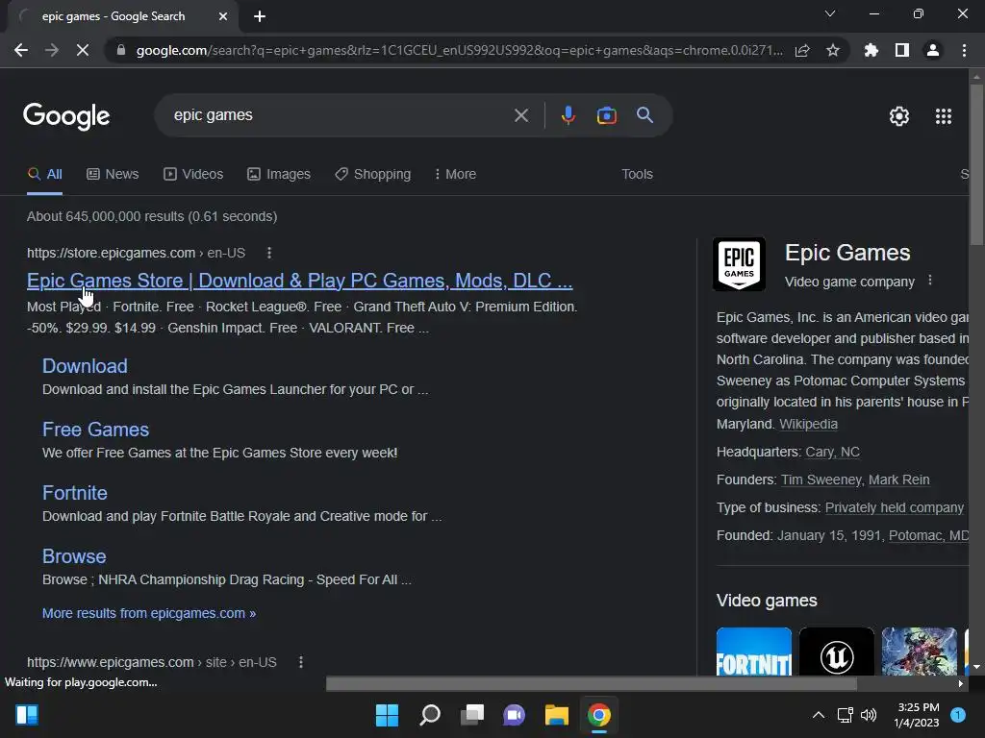
Task: Open the Potomac, MD link
Action: [928, 535]
